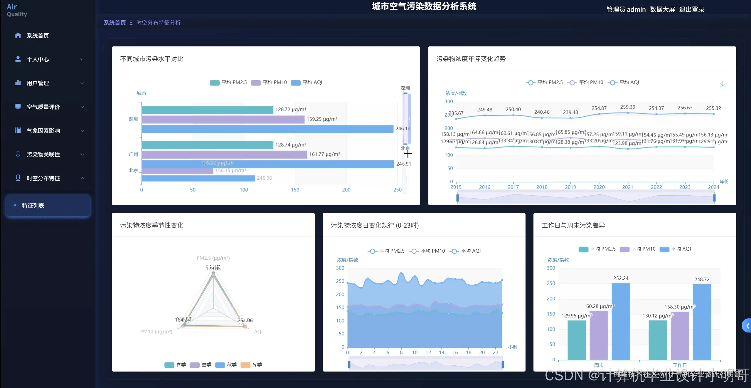Click the 空气质量评价 monitor icon

[x=18, y=107]
